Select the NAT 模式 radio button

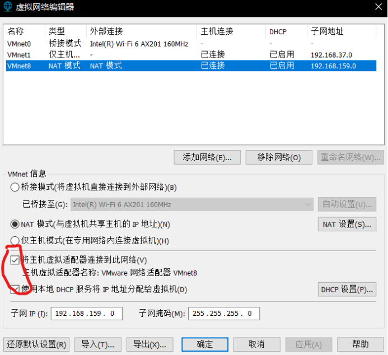pos(15,225)
